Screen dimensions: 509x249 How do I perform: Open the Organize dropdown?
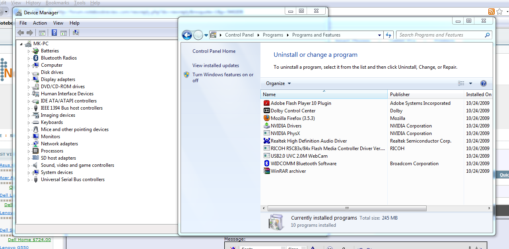(278, 83)
